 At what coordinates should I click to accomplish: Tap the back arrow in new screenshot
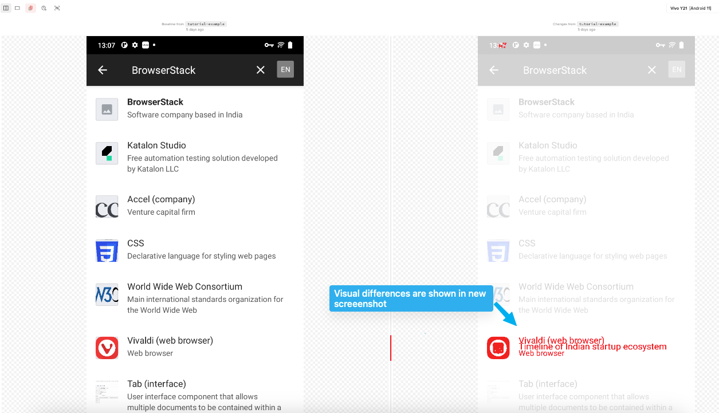click(494, 70)
